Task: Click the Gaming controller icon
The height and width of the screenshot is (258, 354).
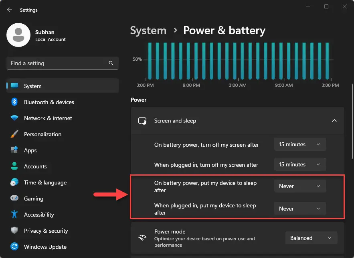Action: [14, 198]
